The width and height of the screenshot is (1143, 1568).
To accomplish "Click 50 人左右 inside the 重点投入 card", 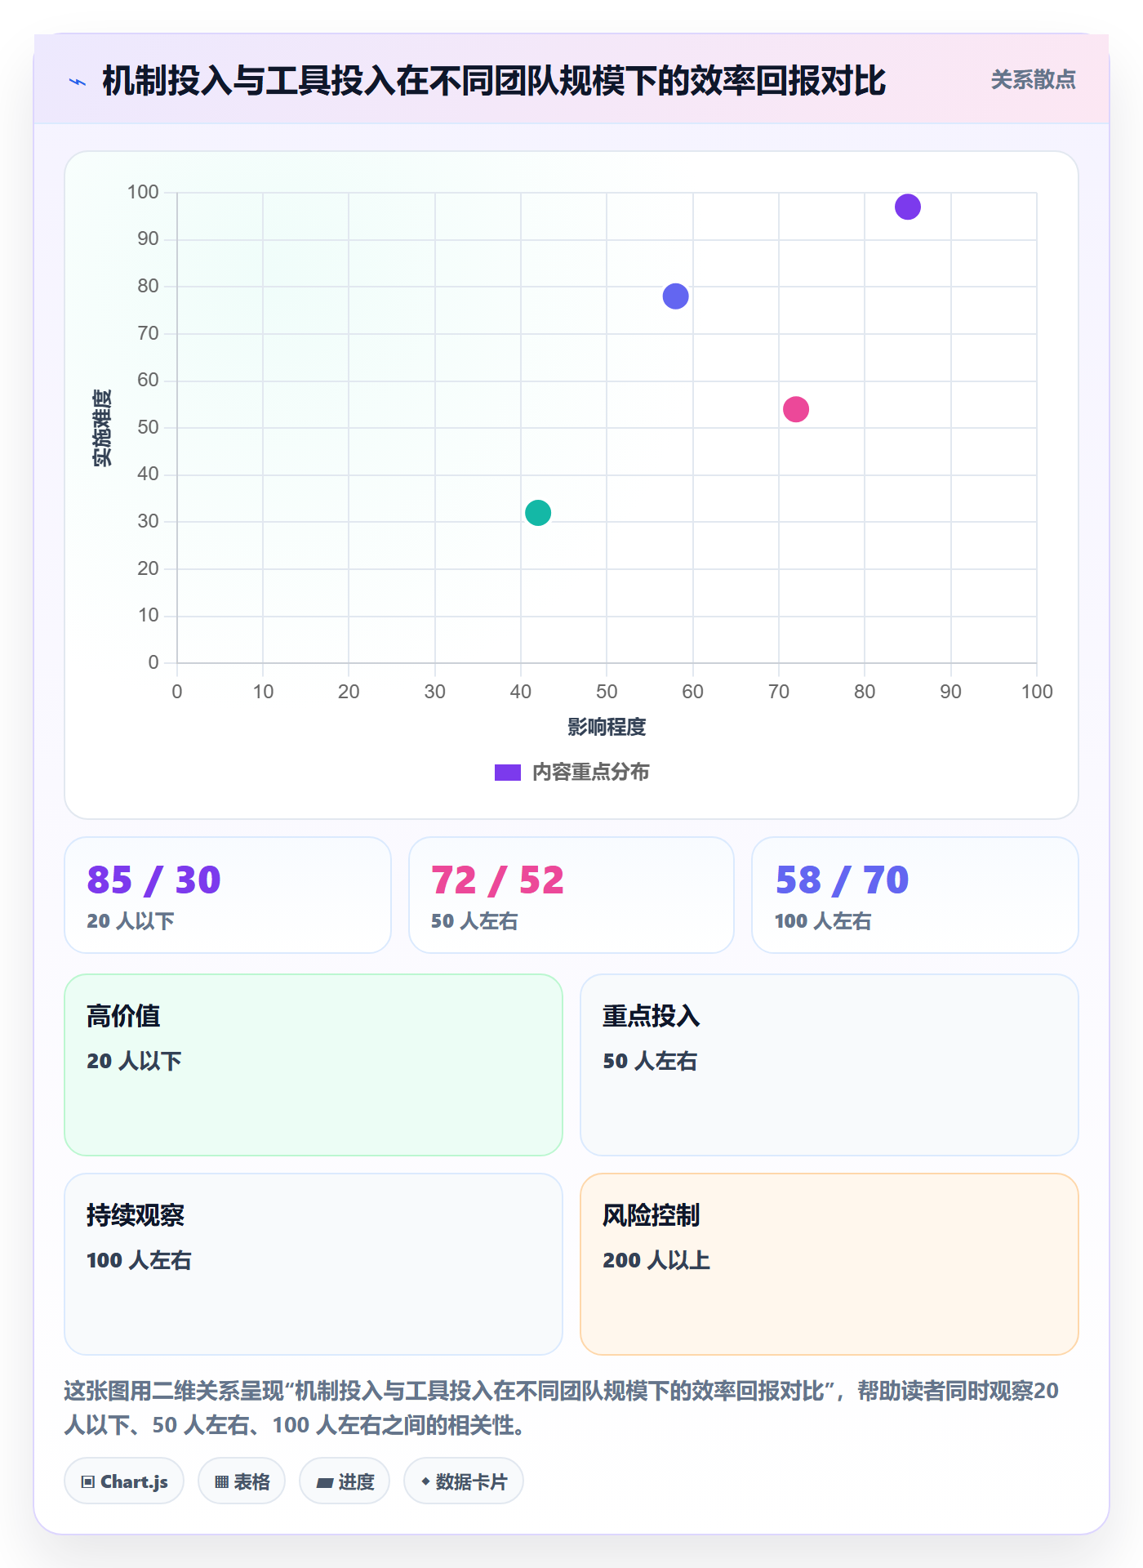I will pos(650,1061).
